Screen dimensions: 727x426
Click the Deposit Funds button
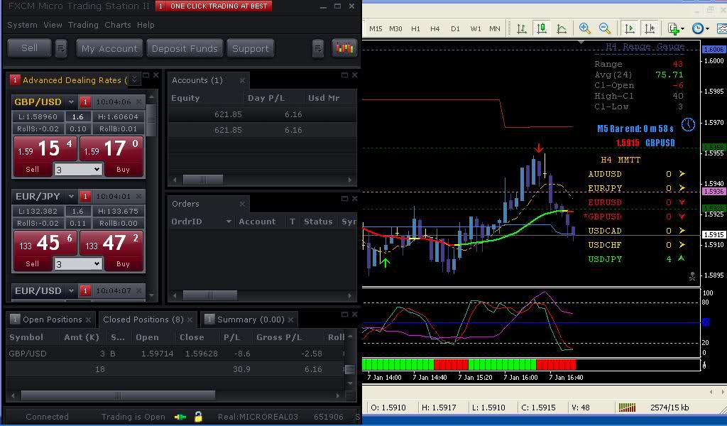pos(185,48)
